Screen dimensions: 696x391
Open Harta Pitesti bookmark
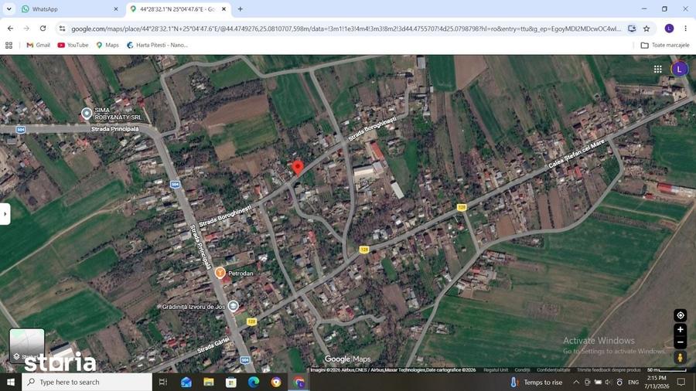pos(157,45)
